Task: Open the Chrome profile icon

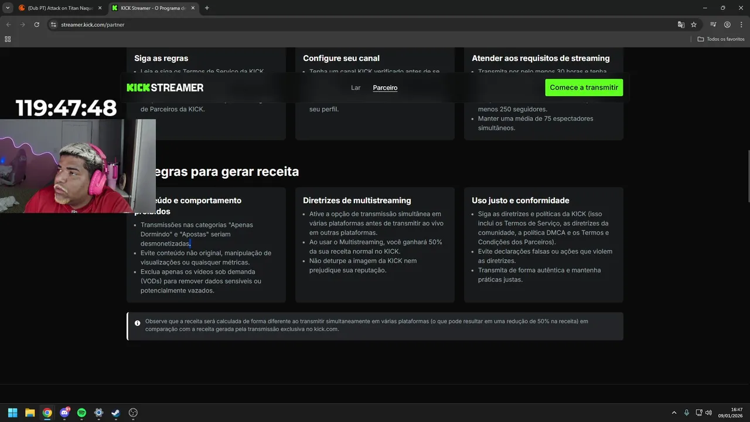Action: point(727,25)
